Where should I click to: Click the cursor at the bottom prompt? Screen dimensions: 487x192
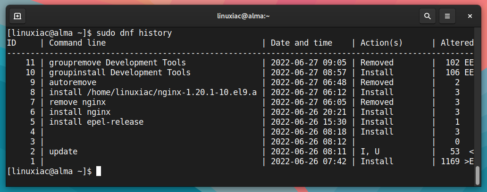point(99,171)
